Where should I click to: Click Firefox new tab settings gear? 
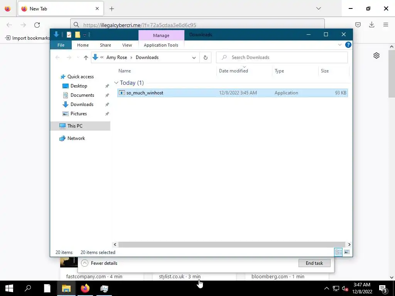click(x=376, y=55)
